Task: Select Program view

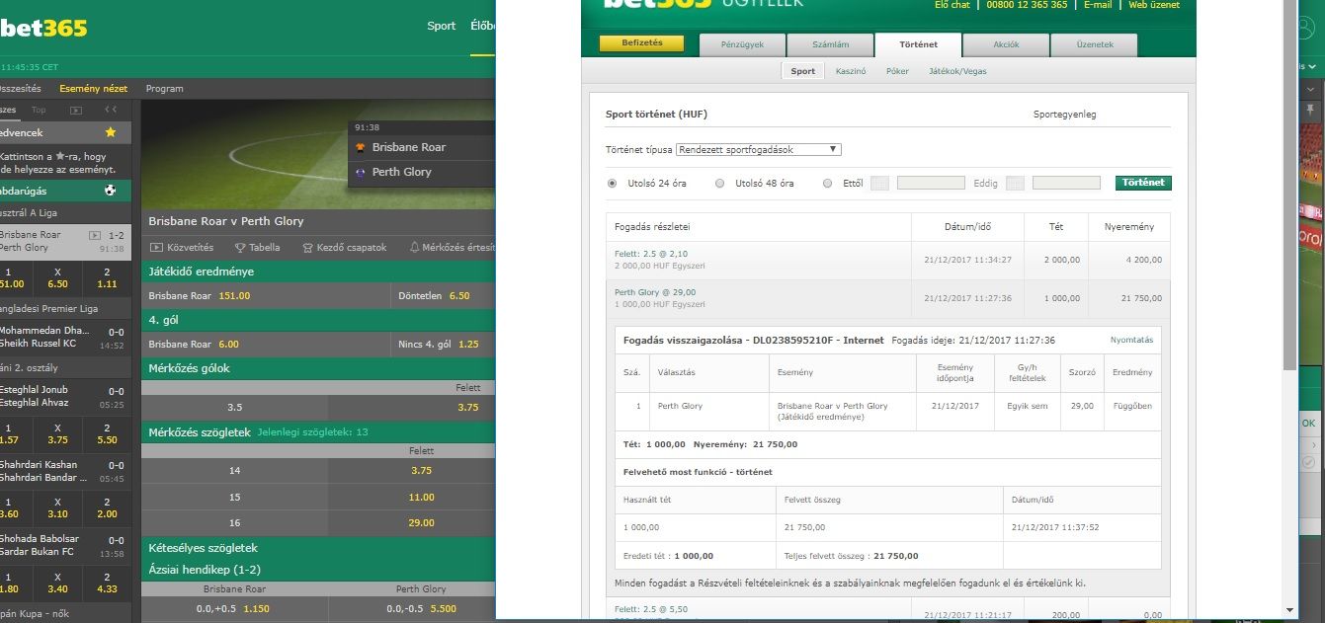Action: coord(165,89)
